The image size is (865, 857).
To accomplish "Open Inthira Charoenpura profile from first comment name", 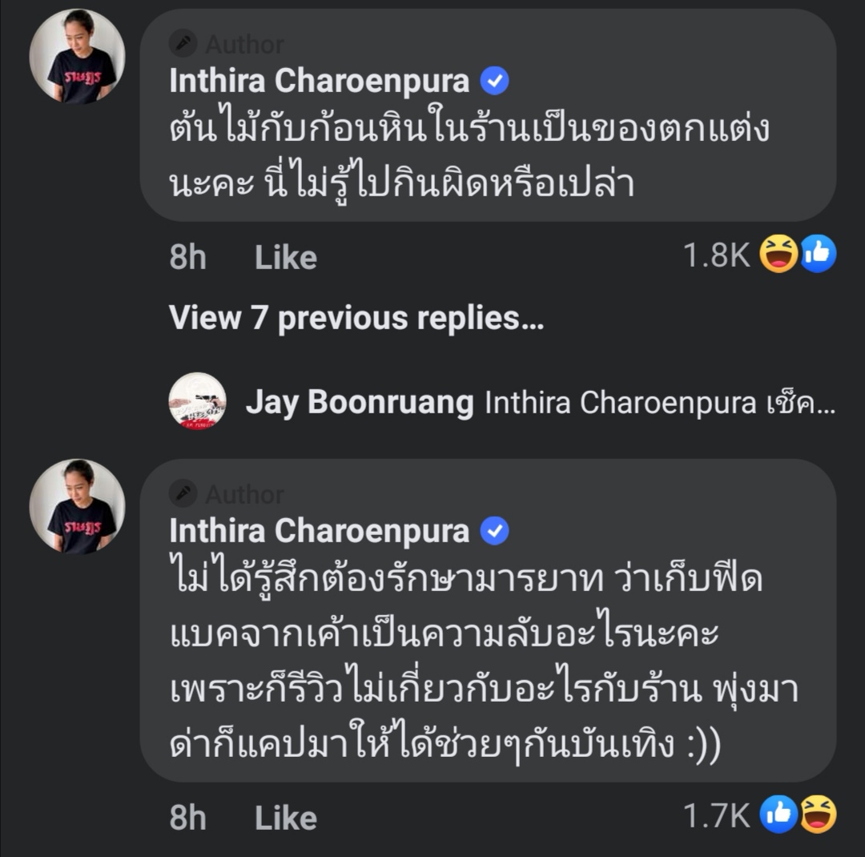I will coord(319,81).
